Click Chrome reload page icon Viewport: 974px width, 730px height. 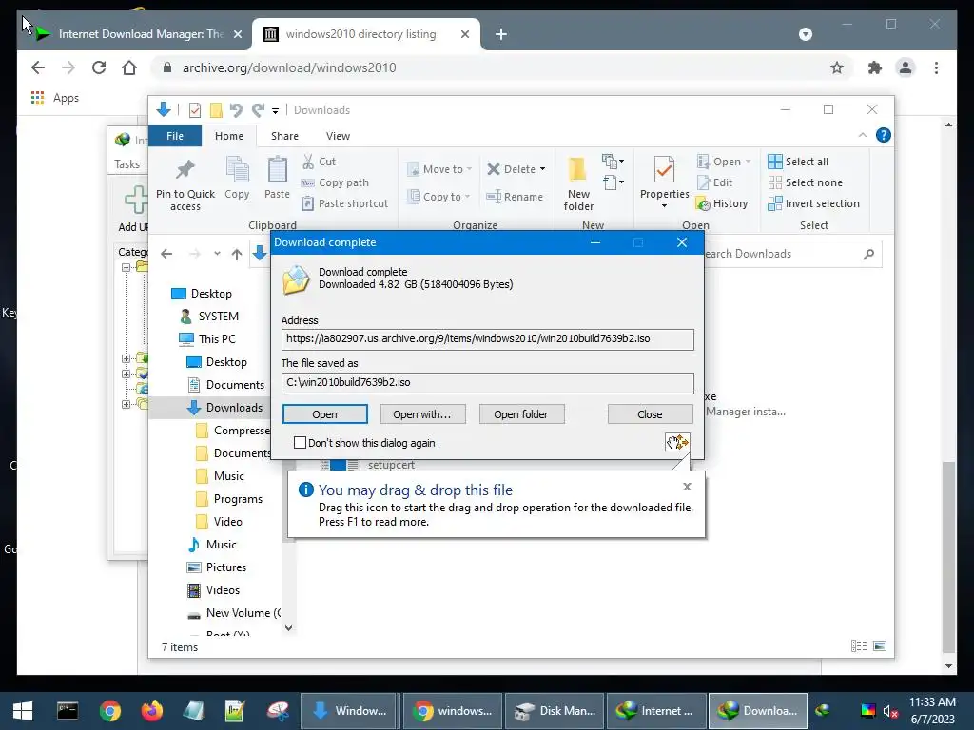point(99,67)
